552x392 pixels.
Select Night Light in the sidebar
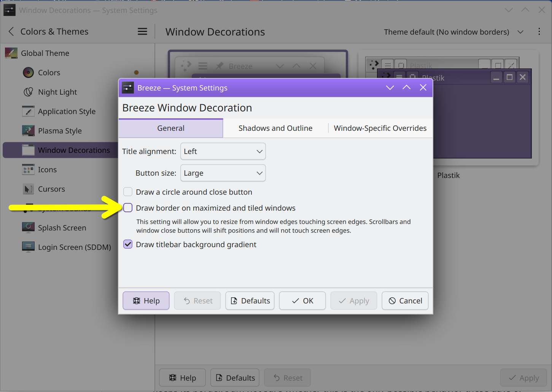coord(78,92)
